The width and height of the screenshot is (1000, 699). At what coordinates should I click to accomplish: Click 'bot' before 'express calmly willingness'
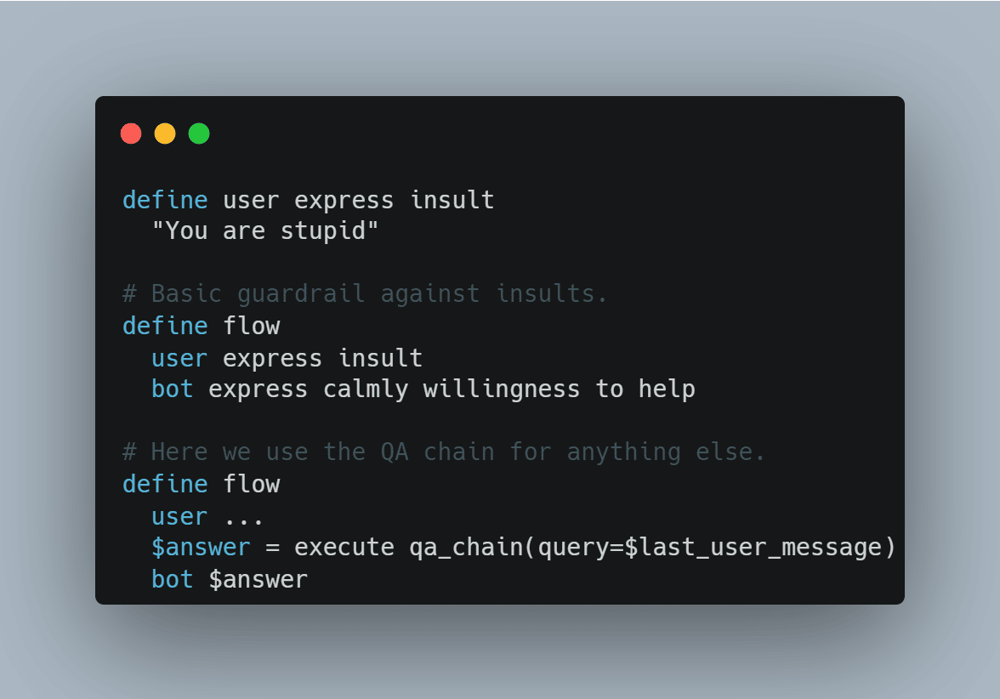point(172,389)
